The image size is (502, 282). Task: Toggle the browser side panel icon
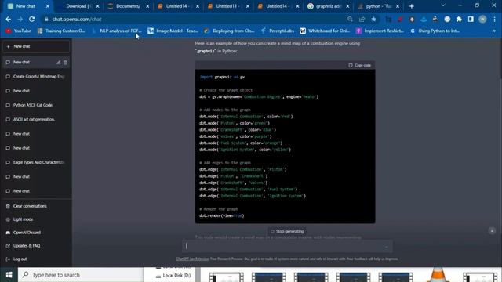click(471, 19)
